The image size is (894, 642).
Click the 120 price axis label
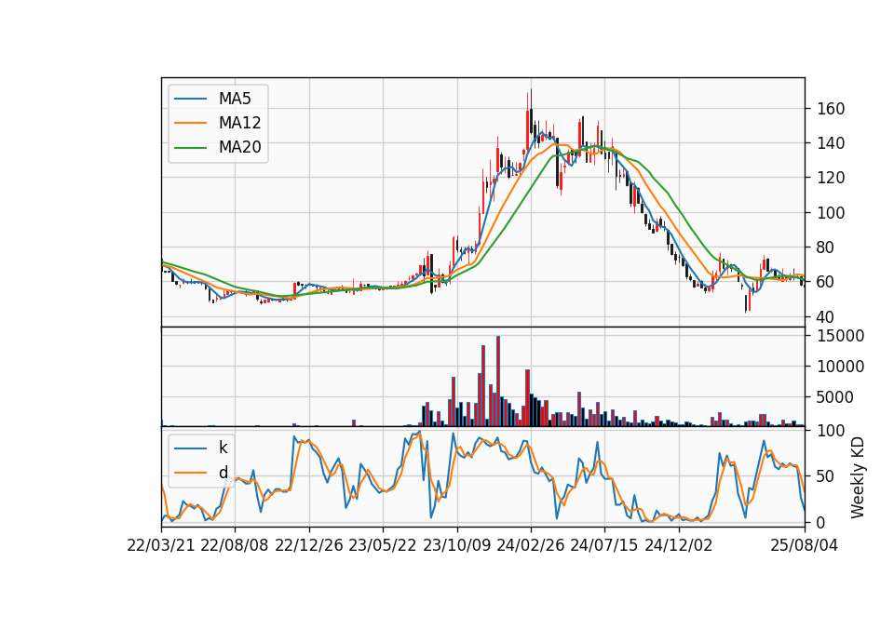tap(831, 179)
